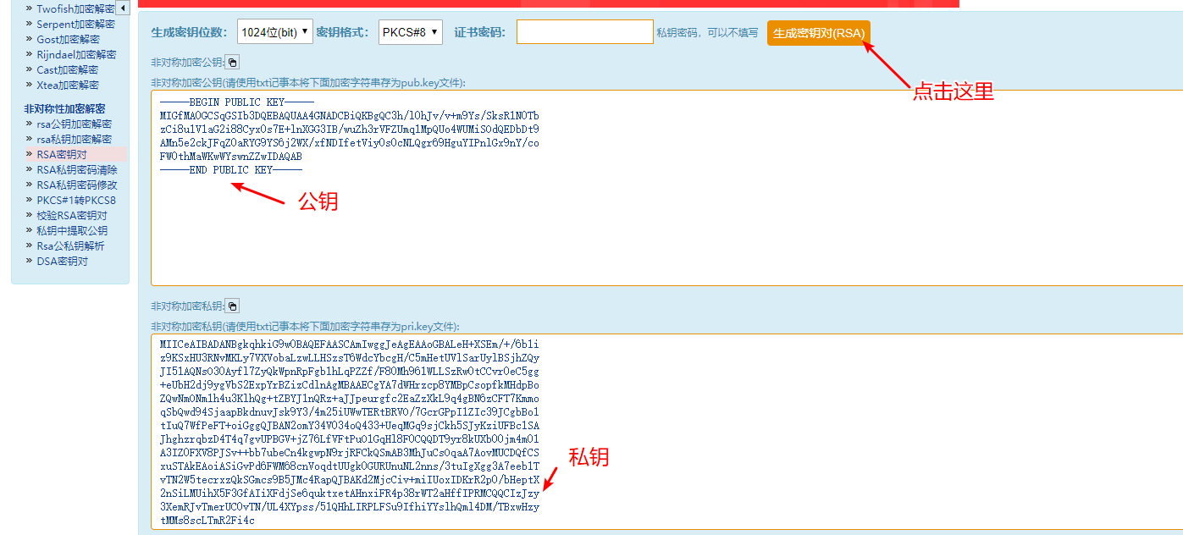The height and width of the screenshot is (535, 1183).
Task: Open 私钥中提取公钥 in the sidebar
Action: pyautogui.click(x=72, y=230)
